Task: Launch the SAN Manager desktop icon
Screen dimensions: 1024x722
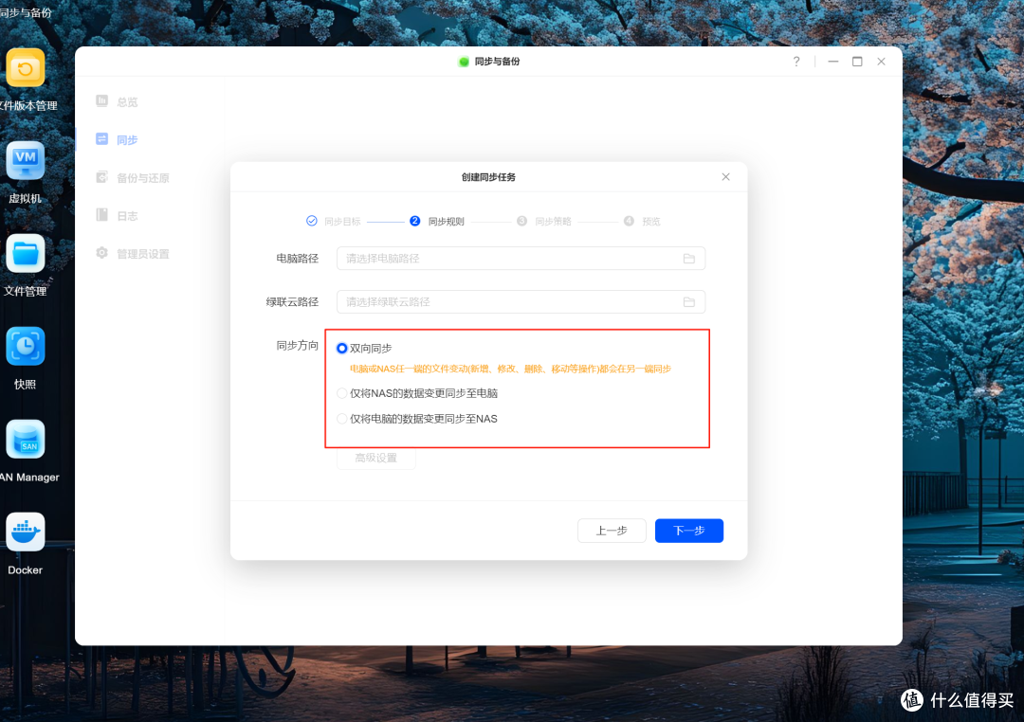Action: (x=26, y=440)
